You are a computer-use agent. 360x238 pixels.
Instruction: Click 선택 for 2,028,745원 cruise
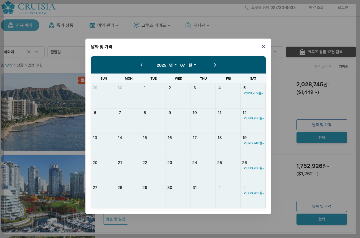322,138
